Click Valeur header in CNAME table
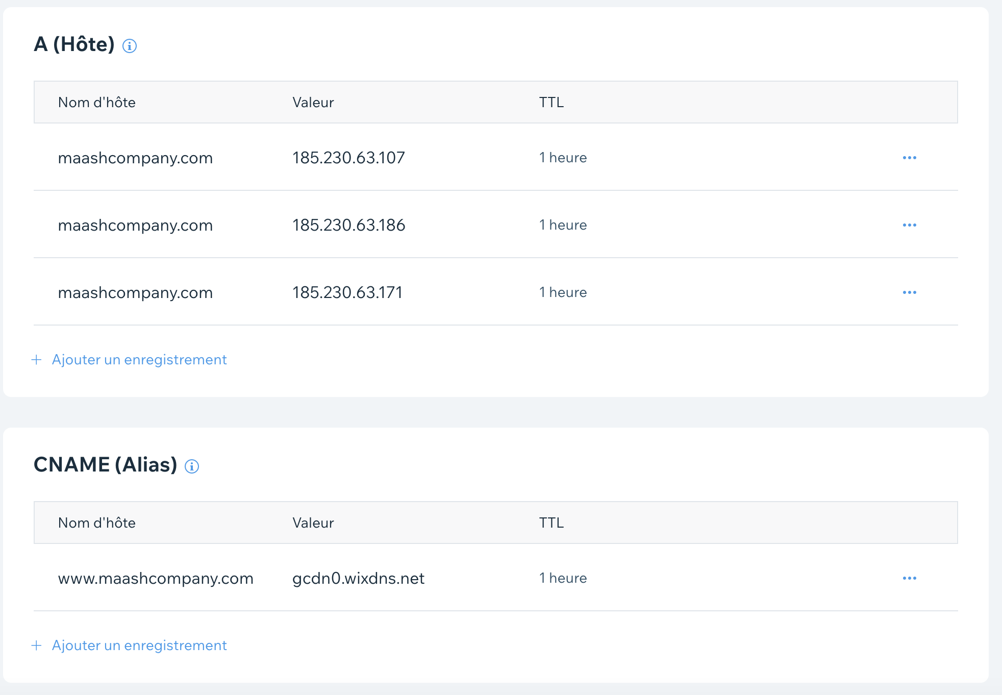Viewport: 1002px width, 695px height. (313, 523)
